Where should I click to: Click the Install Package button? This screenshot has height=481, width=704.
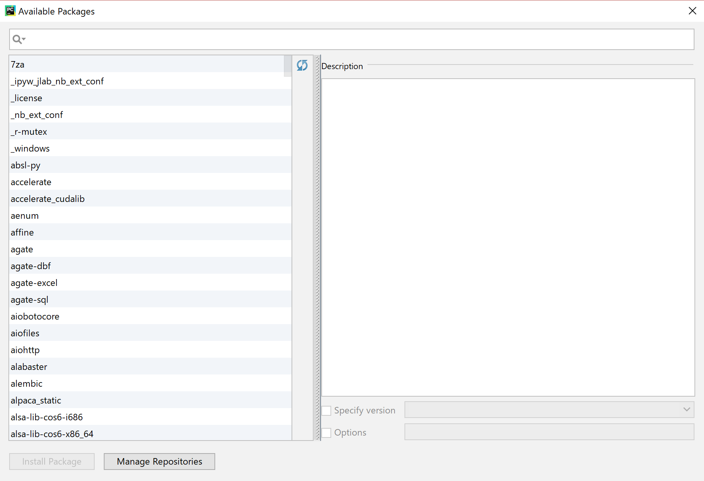click(x=52, y=461)
